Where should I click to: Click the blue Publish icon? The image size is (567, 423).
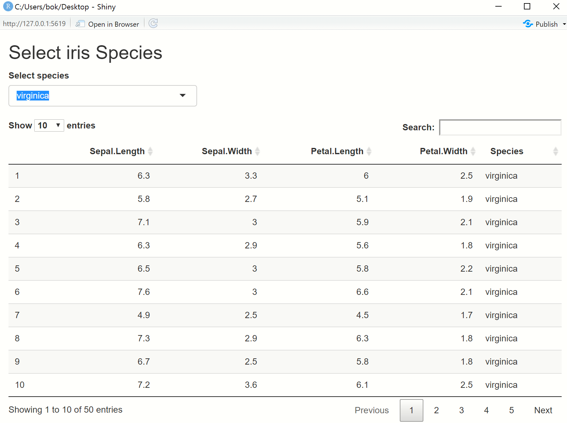pyautogui.click(x=528, y=24)
